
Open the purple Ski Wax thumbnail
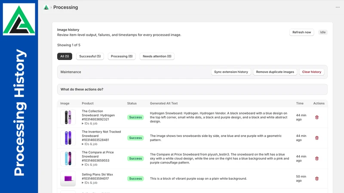coord(68,178)
